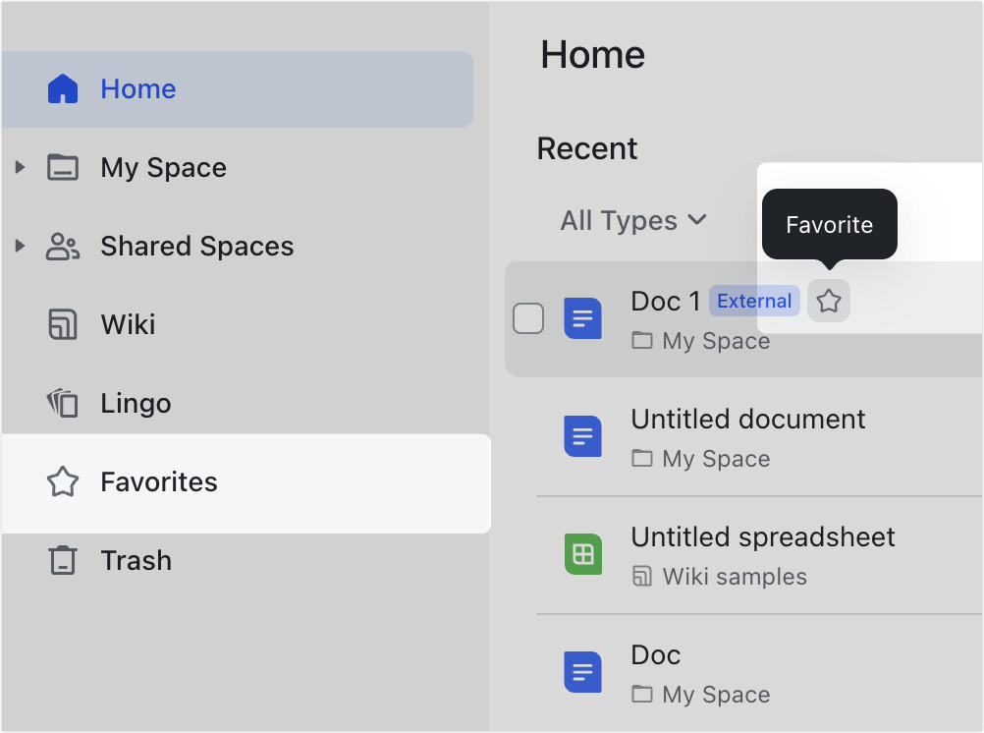Click My Space below Untitled document
Image resolution: width=984 pixels, height=733 pixels.
point(716,459)
